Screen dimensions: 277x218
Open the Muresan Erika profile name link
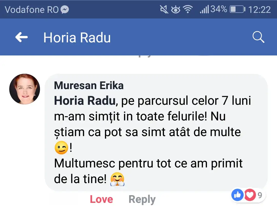tap(89, 86)
